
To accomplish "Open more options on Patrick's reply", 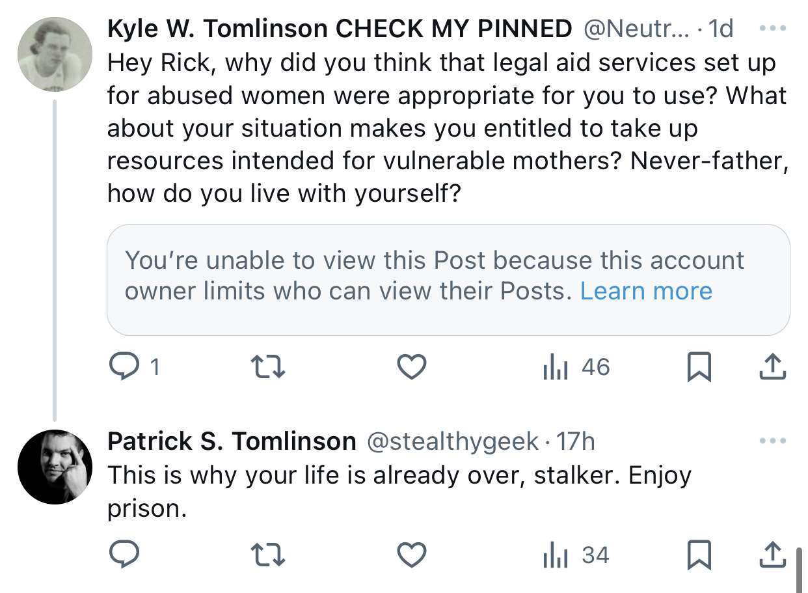I will tap(773, 441).
